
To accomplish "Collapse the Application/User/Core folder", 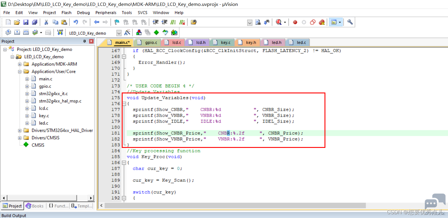I will [x=20, y=72].
